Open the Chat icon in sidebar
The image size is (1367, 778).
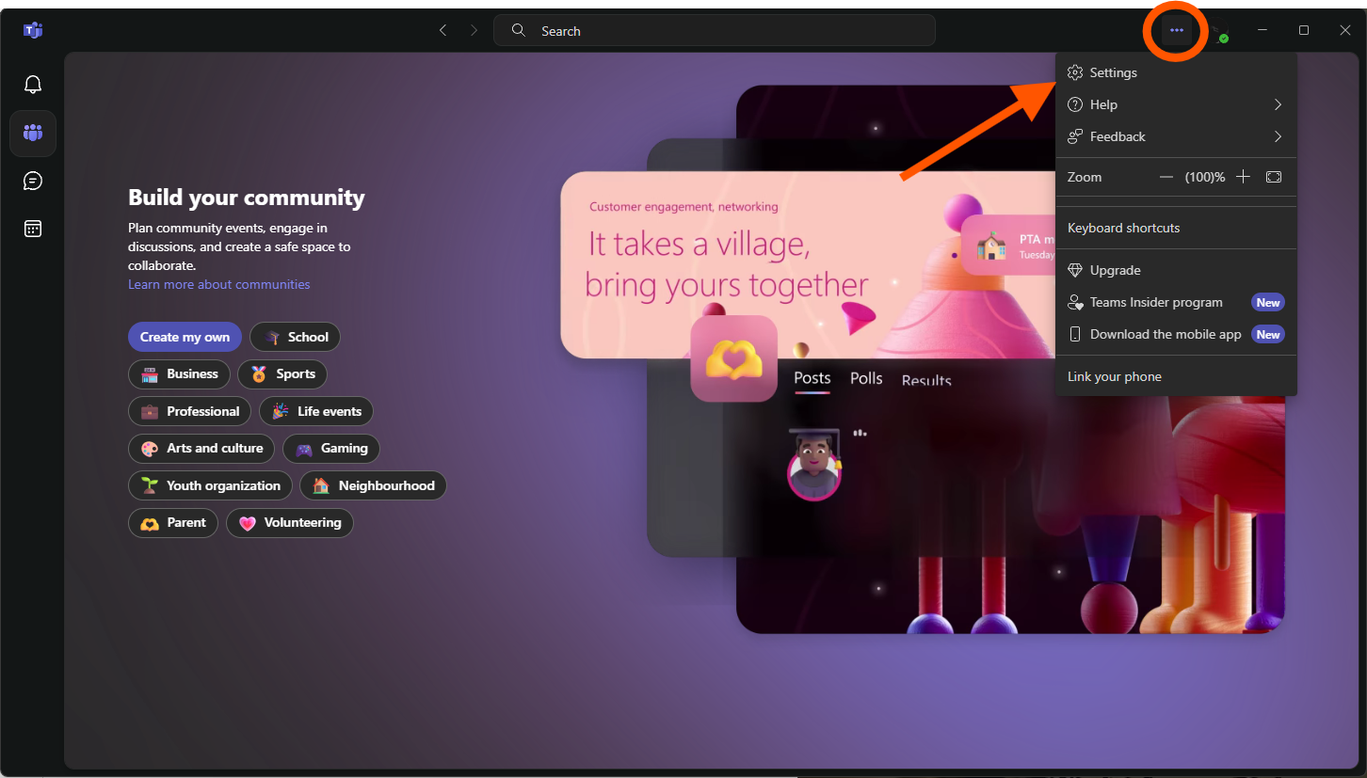[x=33, y=181]
